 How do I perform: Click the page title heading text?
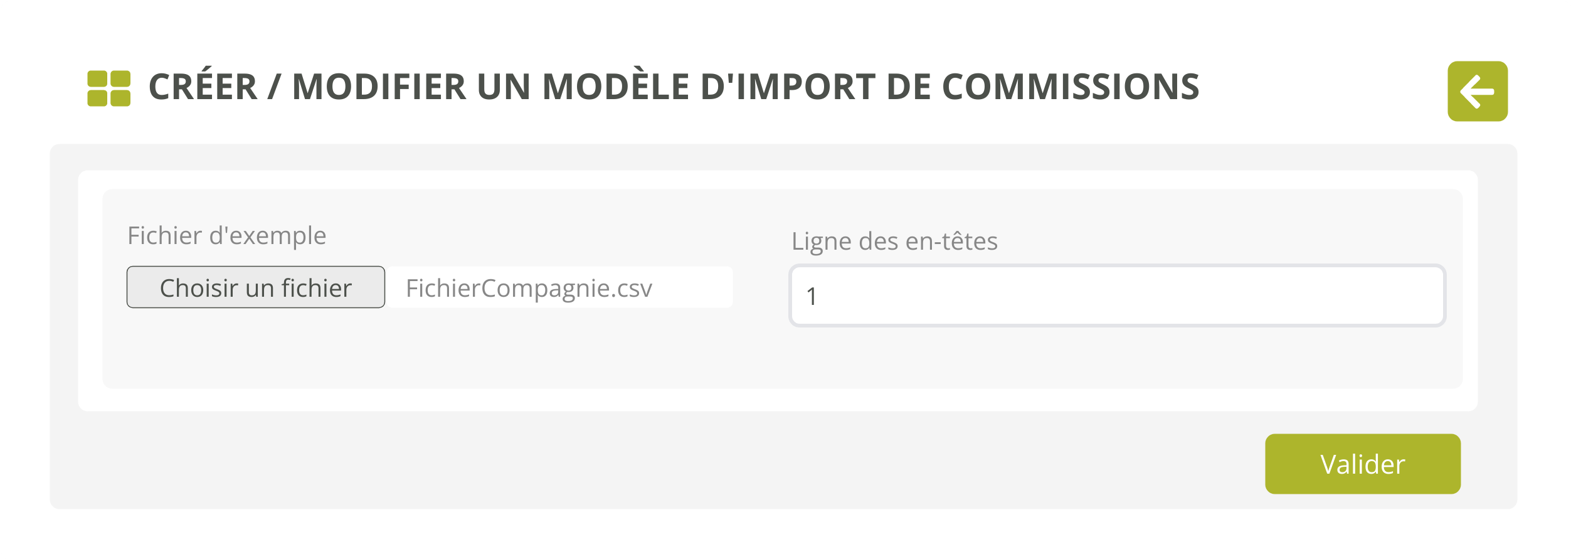[674, 87]
